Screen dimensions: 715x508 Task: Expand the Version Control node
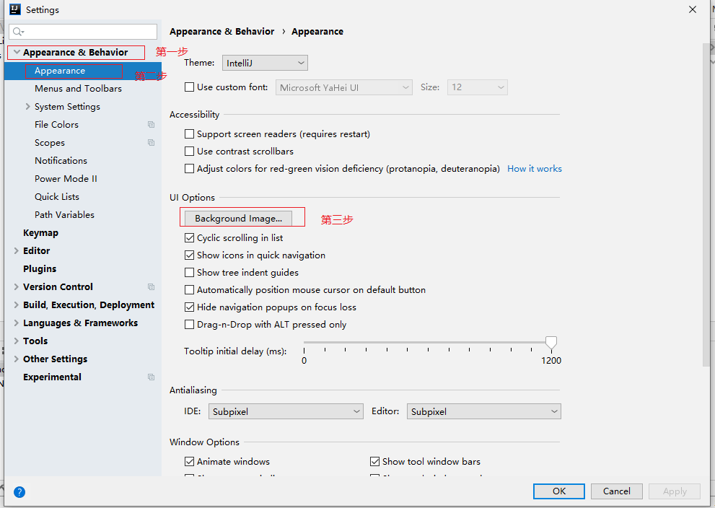pyautogui.click(x=17, y=287)
